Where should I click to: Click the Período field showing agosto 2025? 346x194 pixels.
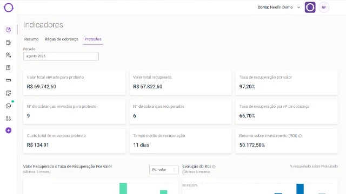click(61, 56)
